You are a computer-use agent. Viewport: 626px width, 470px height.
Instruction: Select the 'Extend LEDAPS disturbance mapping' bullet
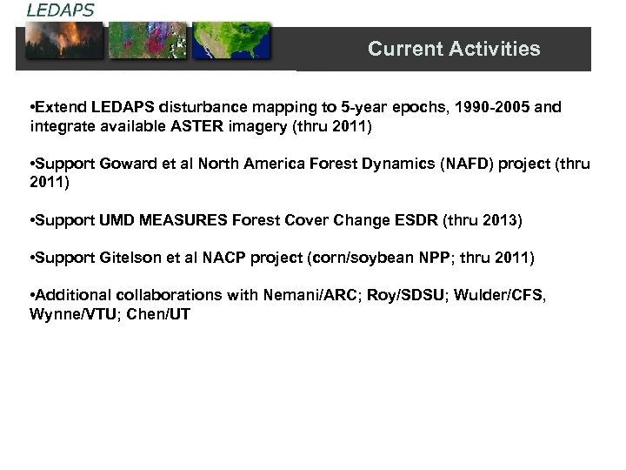(x=296, y=117)
